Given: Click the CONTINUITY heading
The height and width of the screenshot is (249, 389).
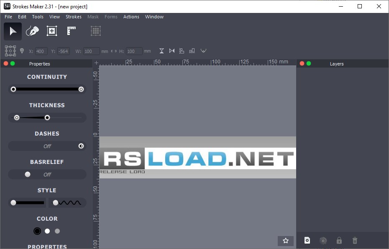Looking at the screenshot, I should click(47, 77).
